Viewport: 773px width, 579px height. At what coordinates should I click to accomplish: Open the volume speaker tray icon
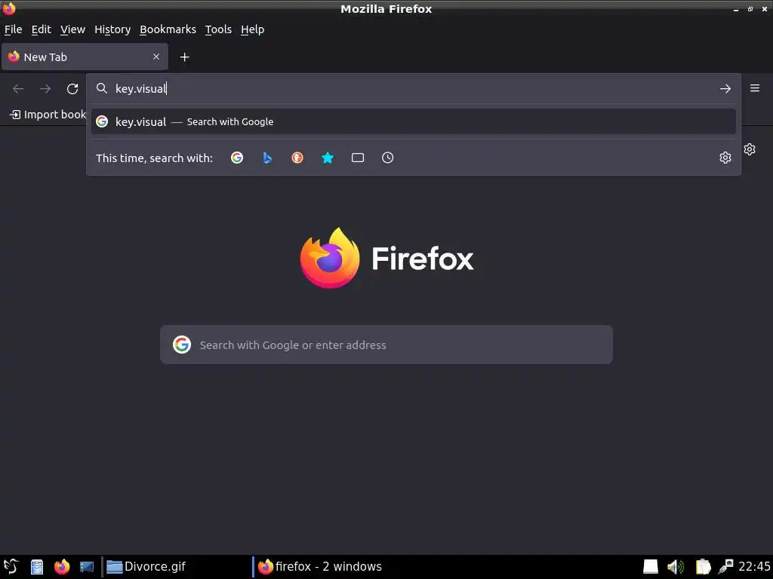(676, 567)
